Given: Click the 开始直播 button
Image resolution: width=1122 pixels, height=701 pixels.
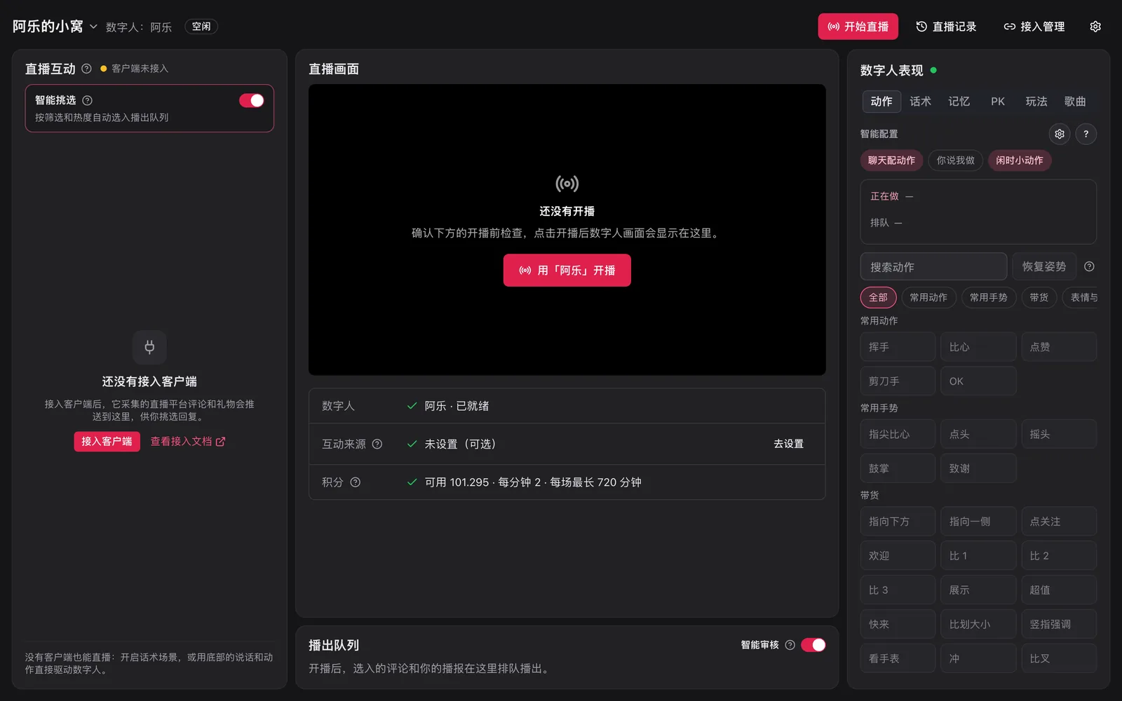Looking at the screenshot, I should [858, 27].
